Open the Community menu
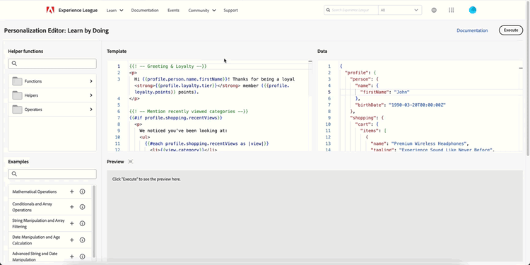The width and height of the screenshot is (530, 265). click(x=202, y=10)
